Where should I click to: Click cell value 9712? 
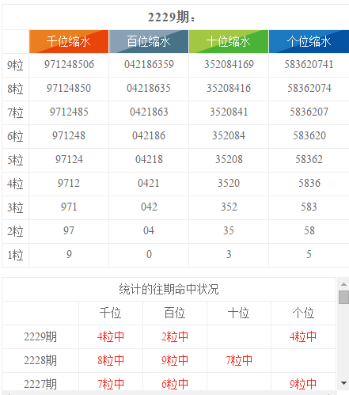pyautogui.click(x=69, y=183)
